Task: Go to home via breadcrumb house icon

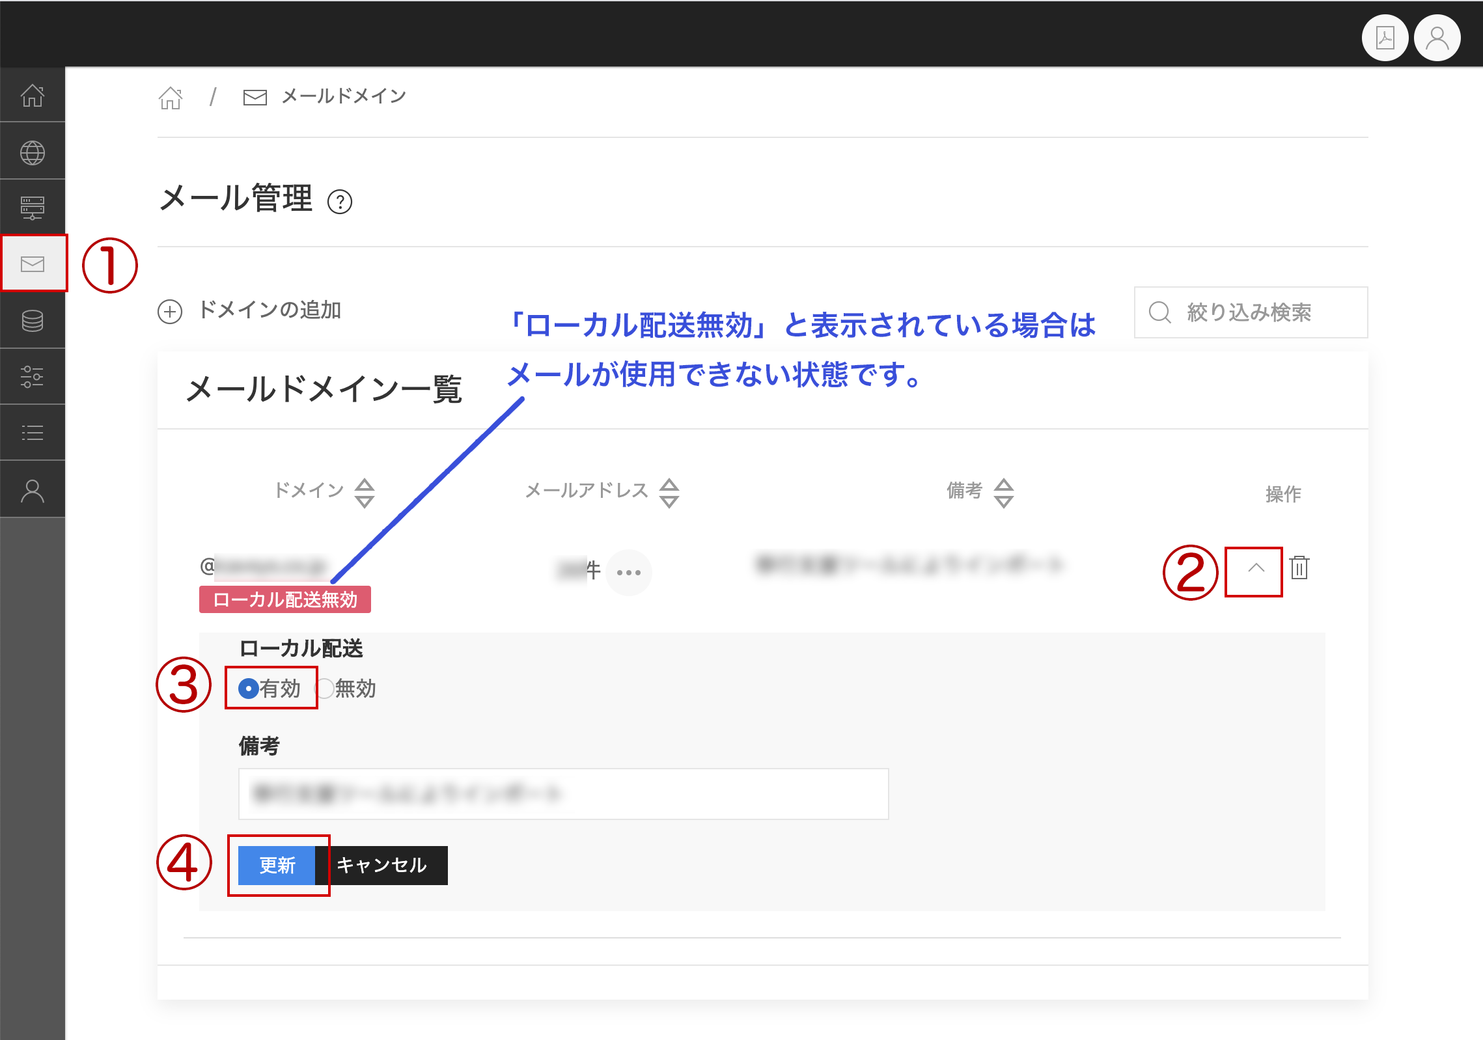Action: click(171, 98)
